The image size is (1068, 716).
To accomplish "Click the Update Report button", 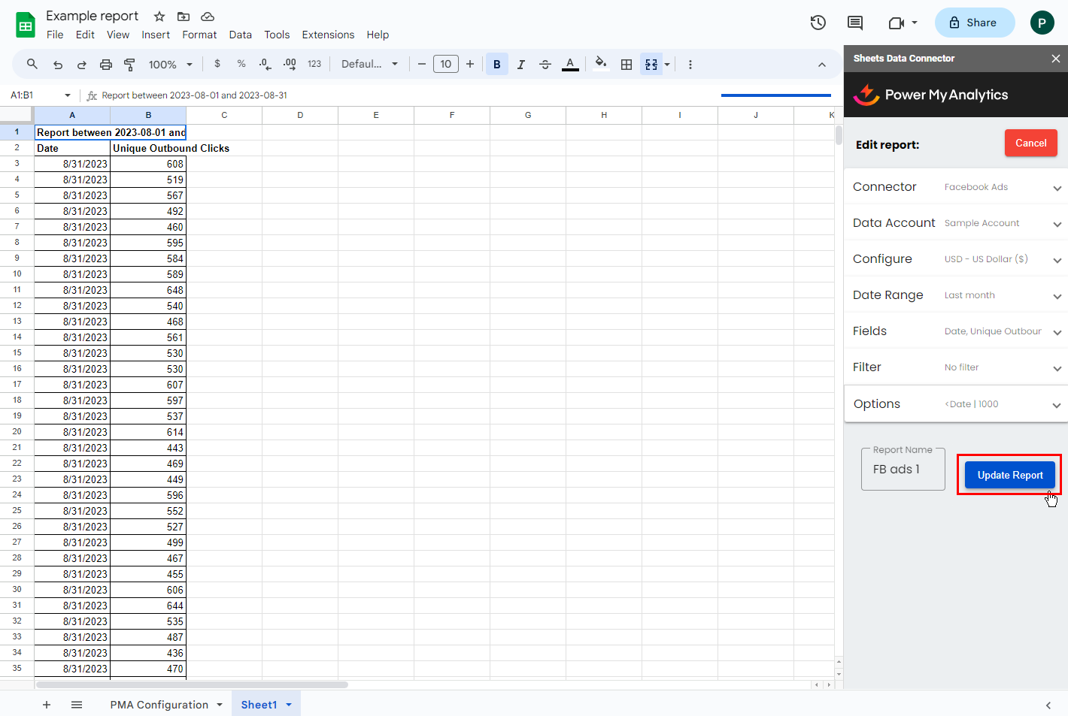I will 1009,475.
